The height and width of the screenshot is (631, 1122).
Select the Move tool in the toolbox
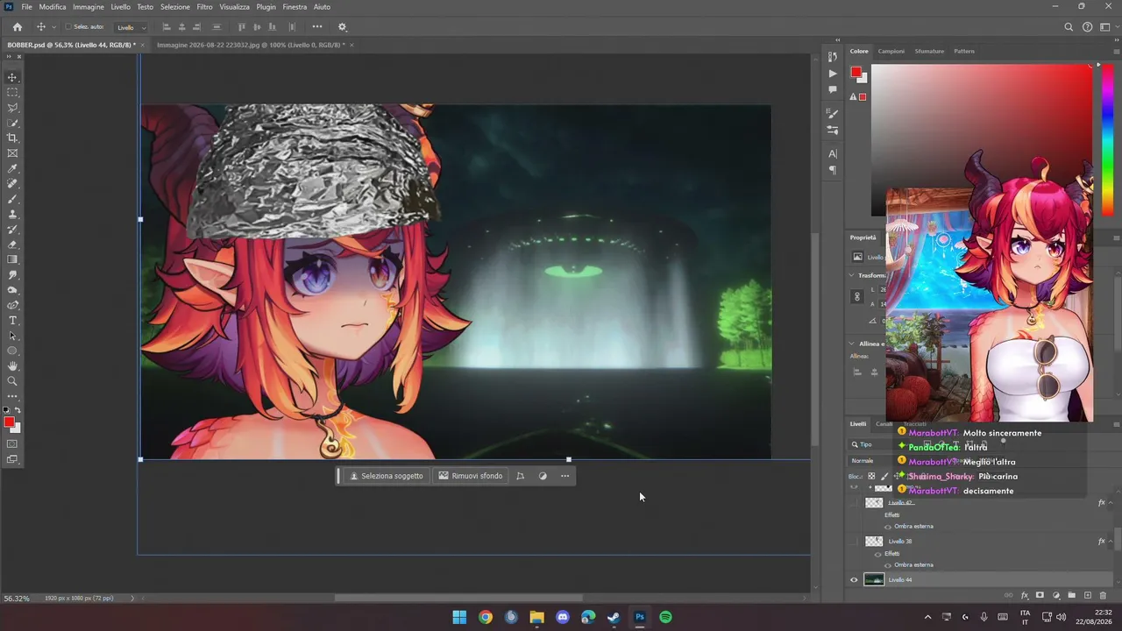[12, 77]
